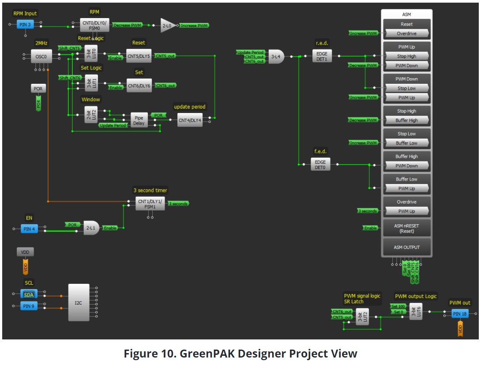481x369 pixels.
Task: Click the ASM OUTPUT block
Action: click(407, 247)
